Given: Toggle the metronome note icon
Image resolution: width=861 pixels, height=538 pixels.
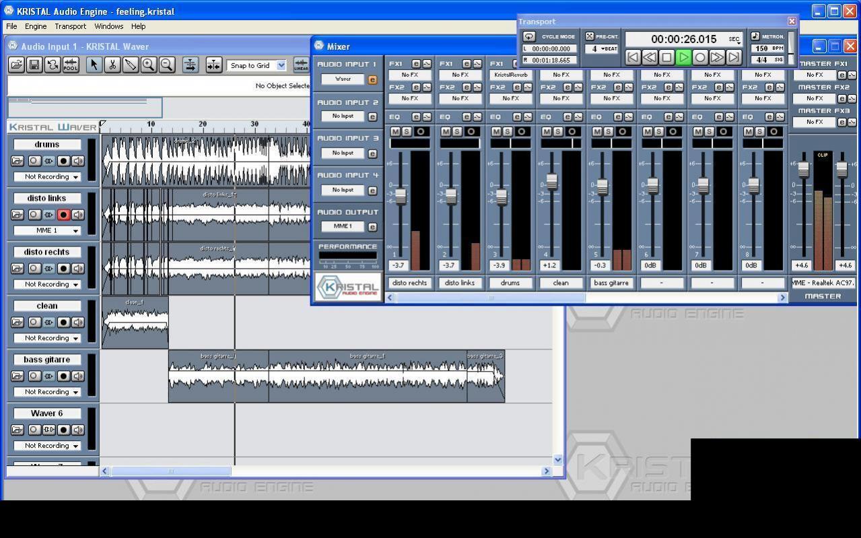Looking at the screenshot, I should coord(755,36).
